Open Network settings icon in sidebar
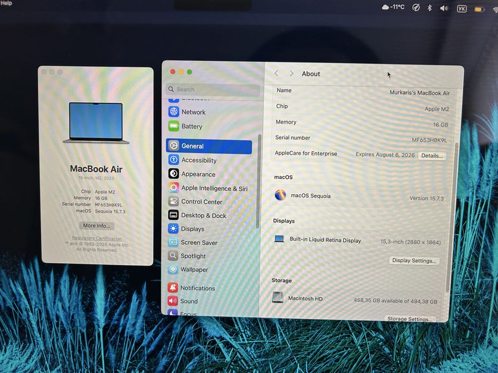The width and height of the screenshot is (498, 373). (173, 112)
